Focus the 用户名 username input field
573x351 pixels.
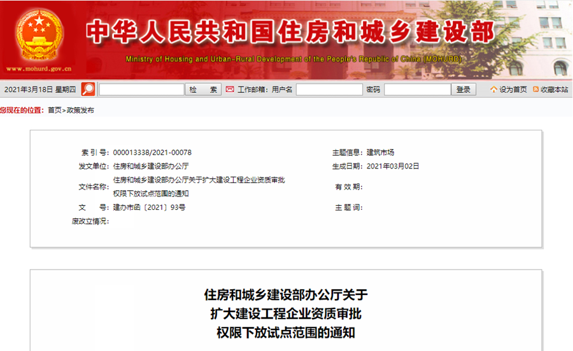[329, 90]
